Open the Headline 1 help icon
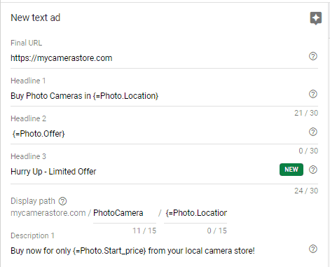This screenshot has width=330, height=267. click(x=313, y=94)
